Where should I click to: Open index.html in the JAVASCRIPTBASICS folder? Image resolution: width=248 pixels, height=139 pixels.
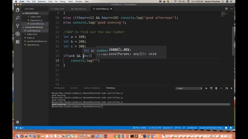pos(32,34)
